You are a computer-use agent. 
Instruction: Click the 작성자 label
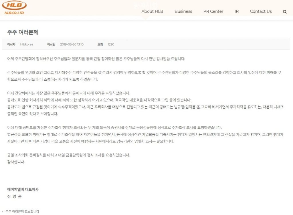point(11,44)
